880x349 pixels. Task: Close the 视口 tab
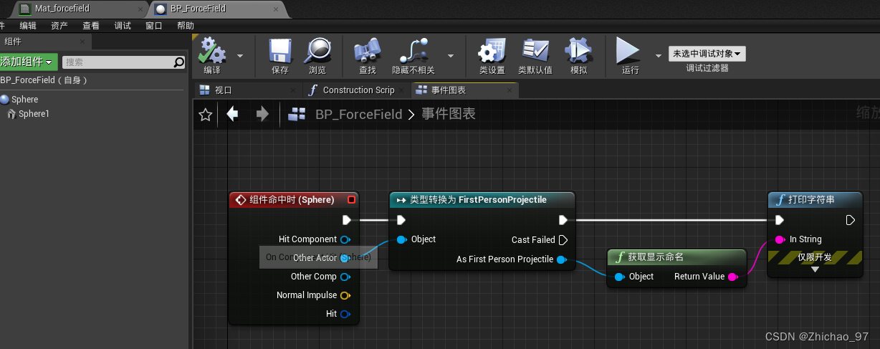pos(292,90)
